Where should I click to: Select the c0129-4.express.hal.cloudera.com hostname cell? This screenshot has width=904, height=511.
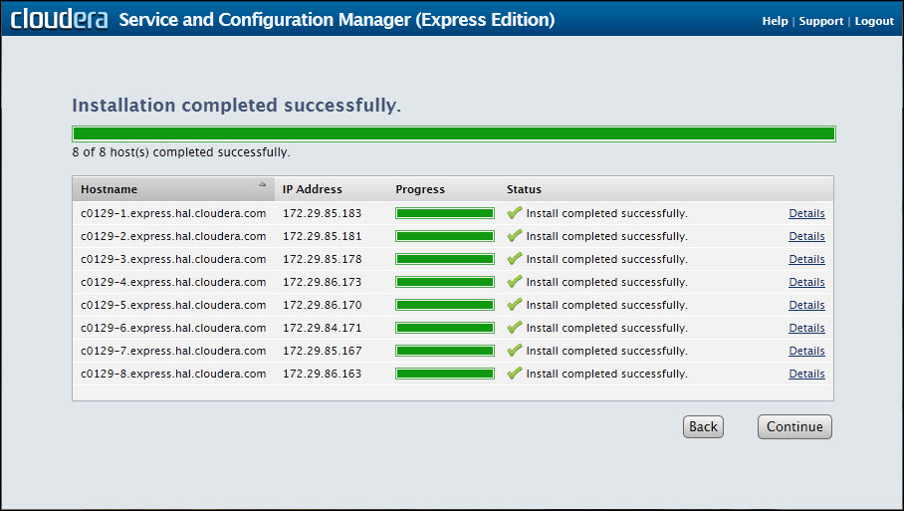tap(173, 282)
